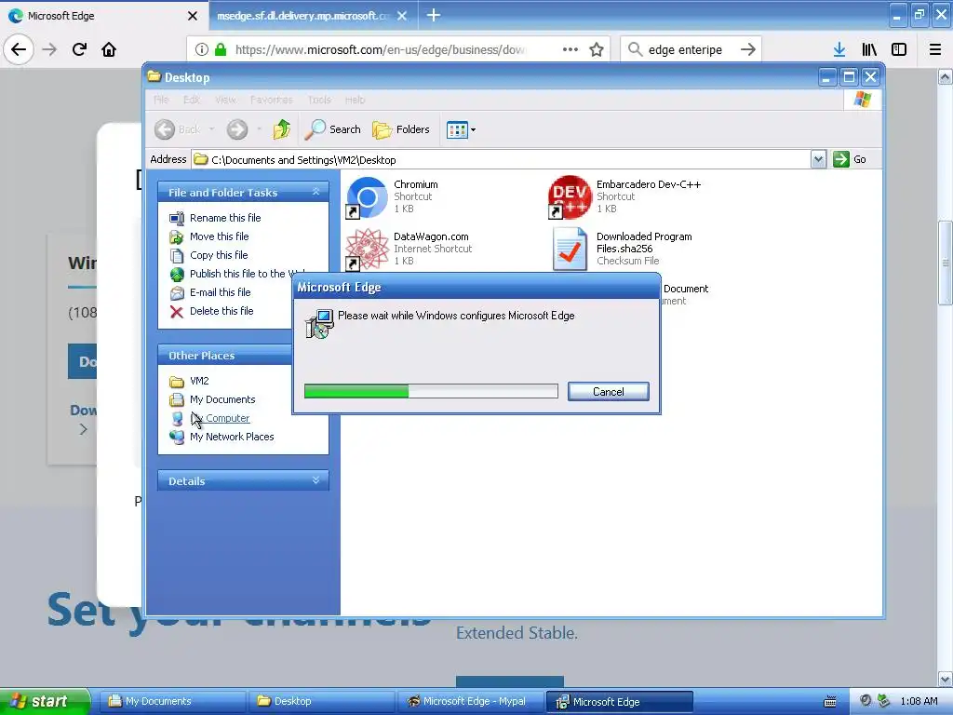Close the msedge.sf.dl.delivery tab
Viewport: 953px width, 715px height.
click(402, 16)
